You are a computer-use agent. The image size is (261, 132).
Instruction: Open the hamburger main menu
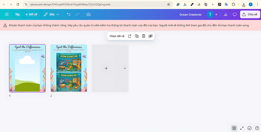point(7,15)
